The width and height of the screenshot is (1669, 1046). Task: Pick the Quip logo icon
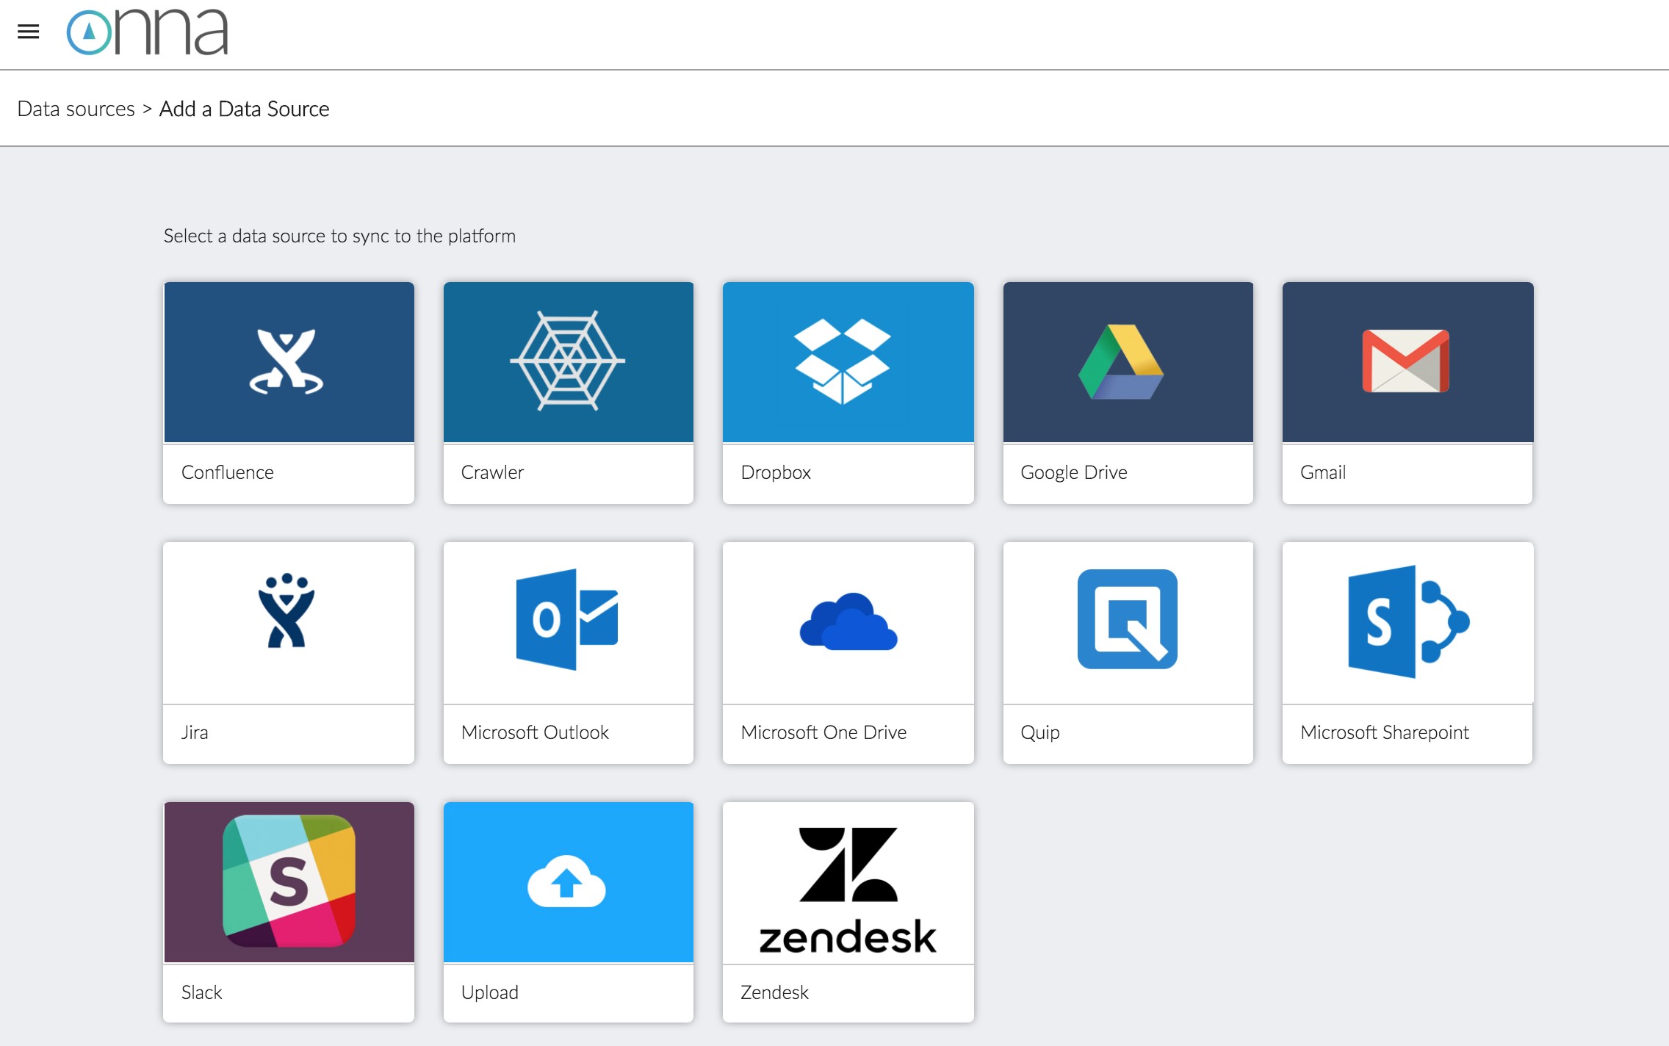tap(1127, 618)
